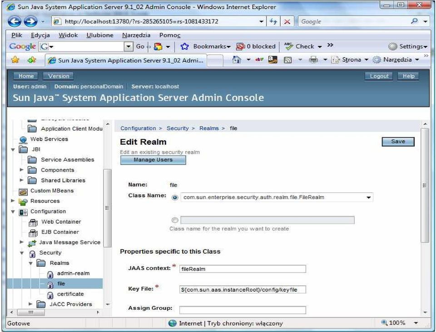Open the Widok menu
The image size is (436, 332).
point(68,35)
